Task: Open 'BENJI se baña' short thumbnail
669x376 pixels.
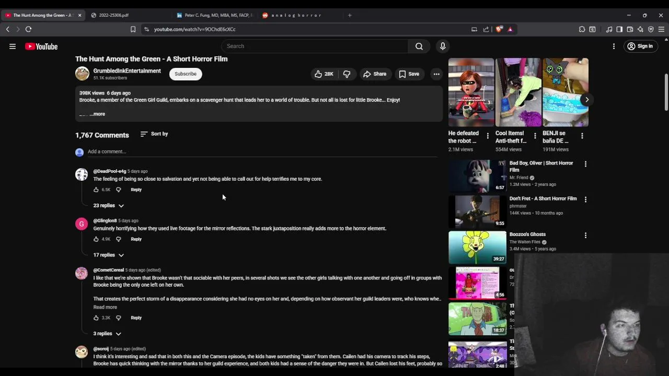Action: coord(566,92)
